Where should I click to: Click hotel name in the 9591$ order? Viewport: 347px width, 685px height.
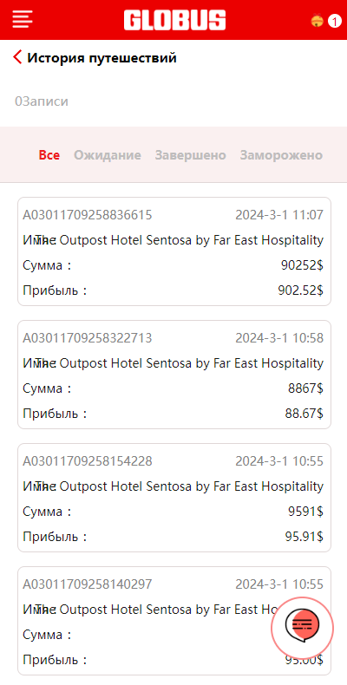(180, 486)
